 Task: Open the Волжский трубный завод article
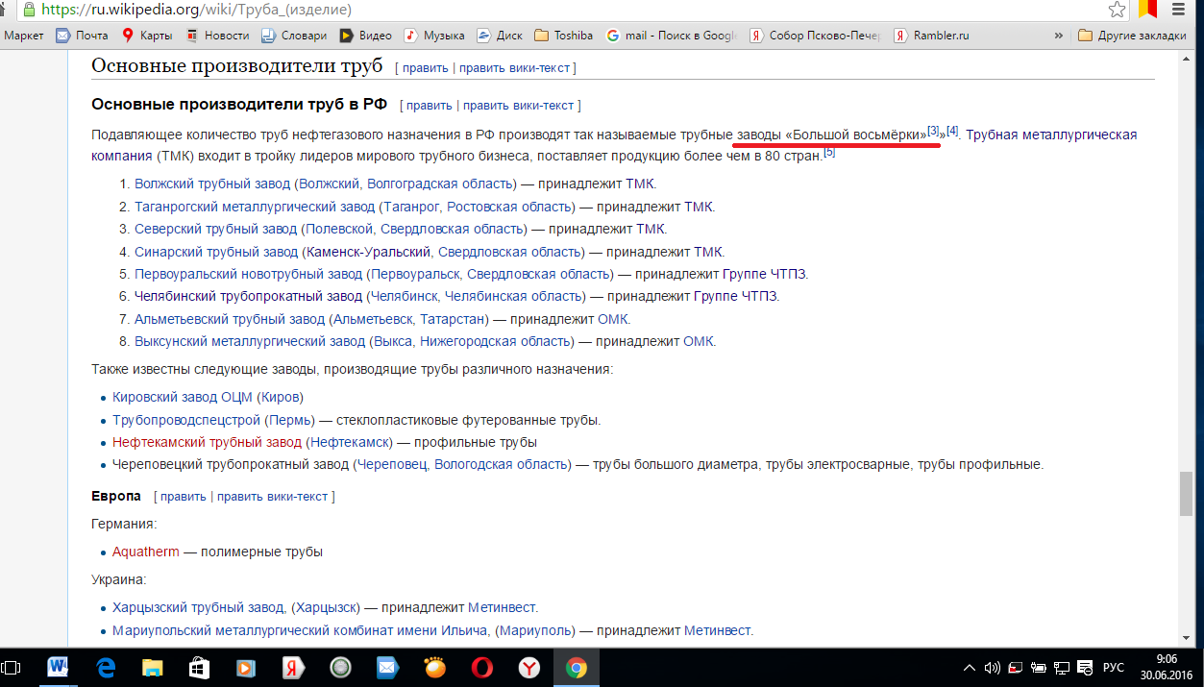click(x=212, y=184)
